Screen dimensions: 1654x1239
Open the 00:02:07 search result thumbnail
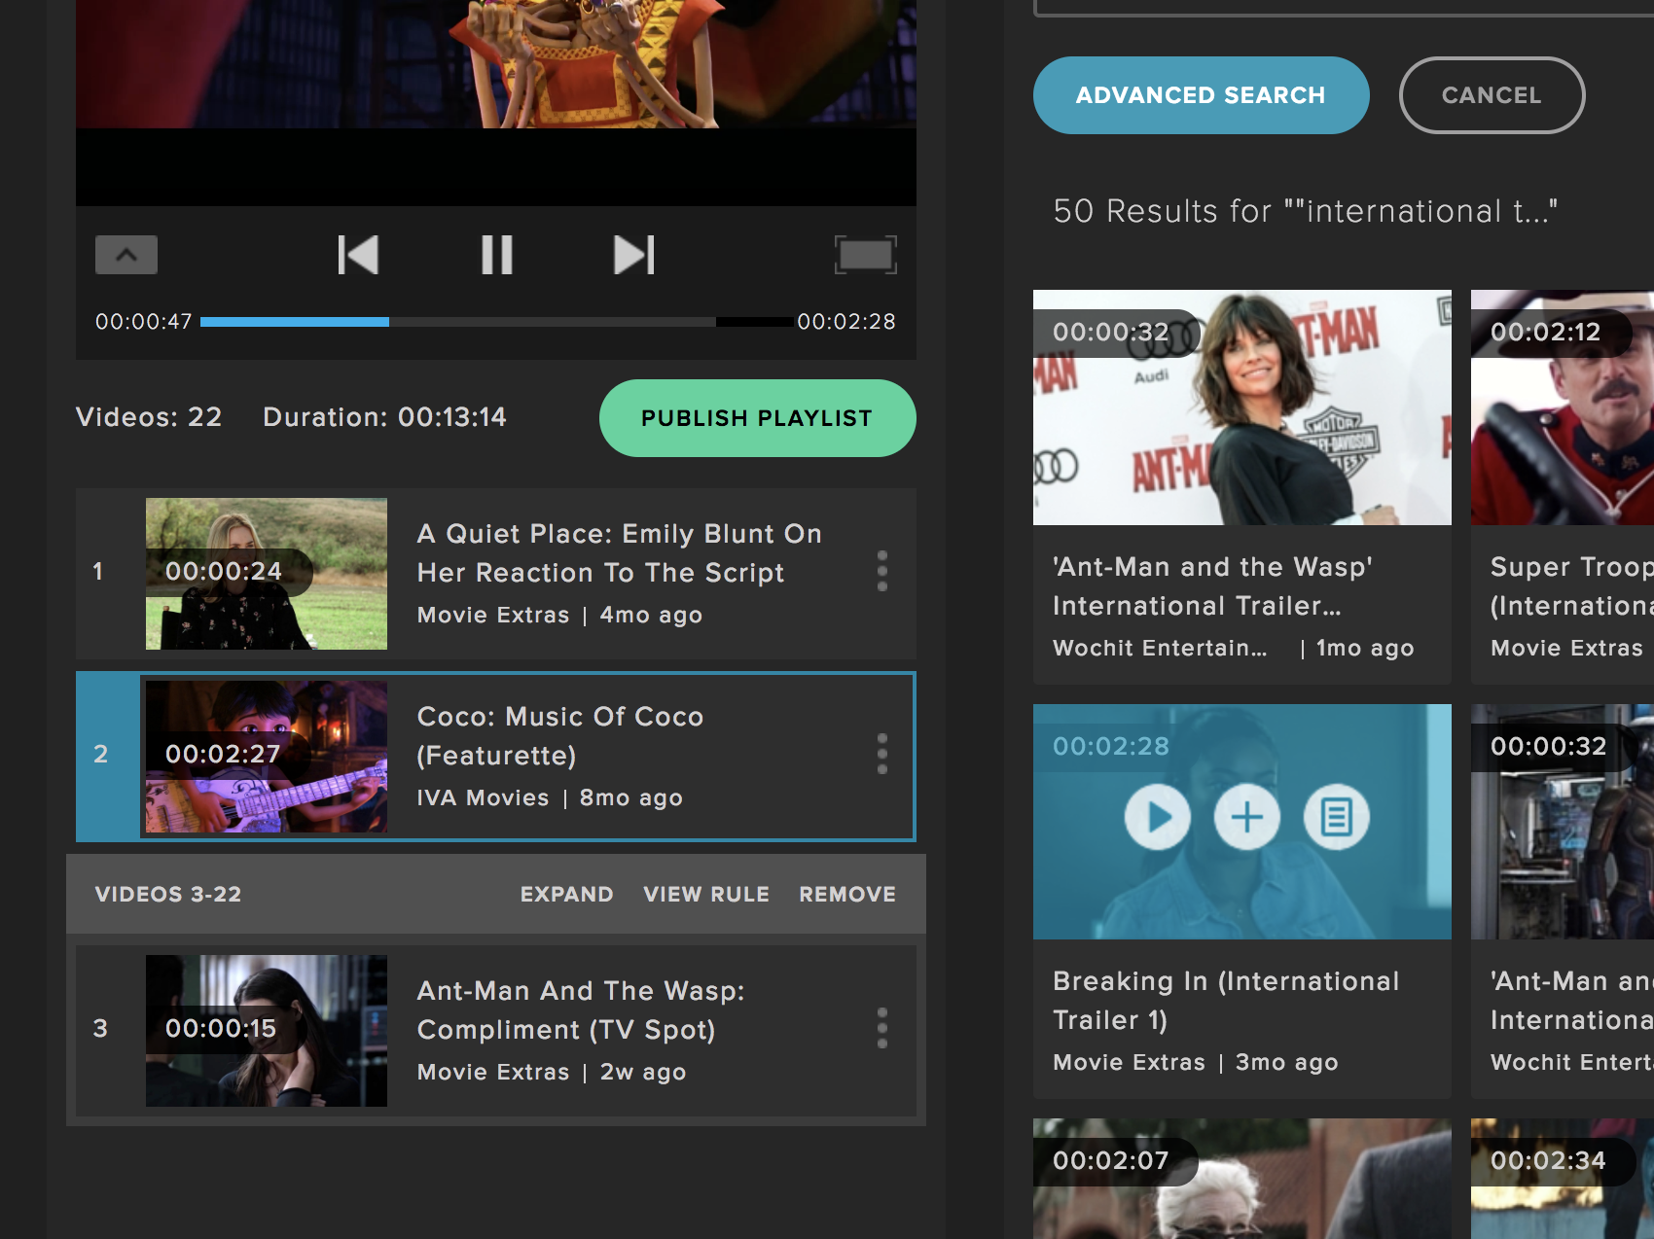[x=1242, y=1179]
